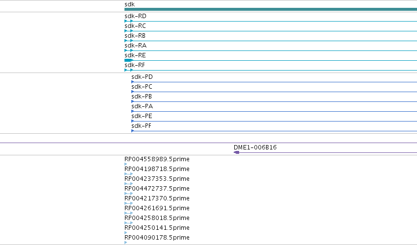Screen dimensions: 417x245
Task: Click the sdk-PE protein label
Action: pyautogui.click(x=142, y=116)
